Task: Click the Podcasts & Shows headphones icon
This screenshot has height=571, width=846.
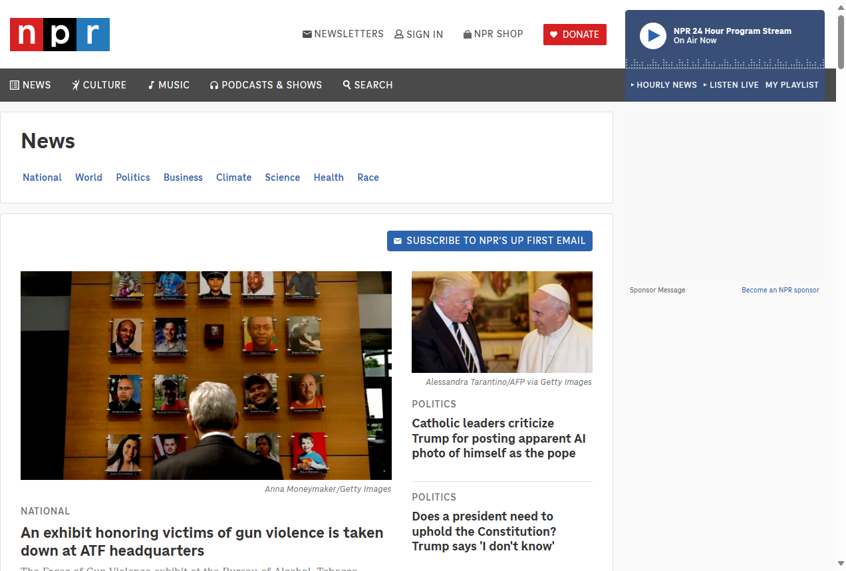Action: click(x=214, y=85)
